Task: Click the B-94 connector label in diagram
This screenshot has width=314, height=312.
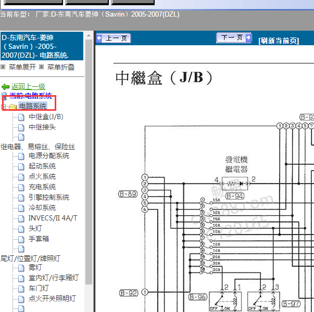Action: pos(235,196)
